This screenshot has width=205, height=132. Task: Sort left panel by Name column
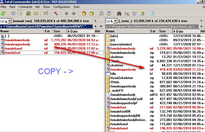[x=22, y=31]
